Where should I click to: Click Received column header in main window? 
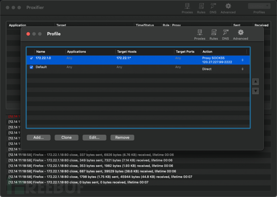(x=261, y=25)
